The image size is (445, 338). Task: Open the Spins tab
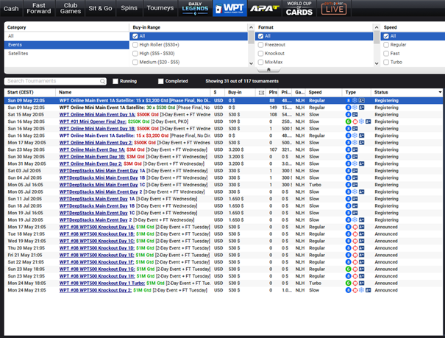[129, 9]
